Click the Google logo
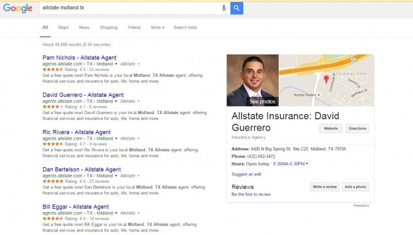The image size is (413, 235). click(18, 8)
